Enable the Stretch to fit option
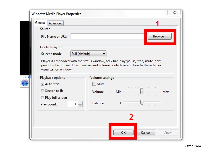The width and height of the screenshot is (204, 149). (42, 91)
